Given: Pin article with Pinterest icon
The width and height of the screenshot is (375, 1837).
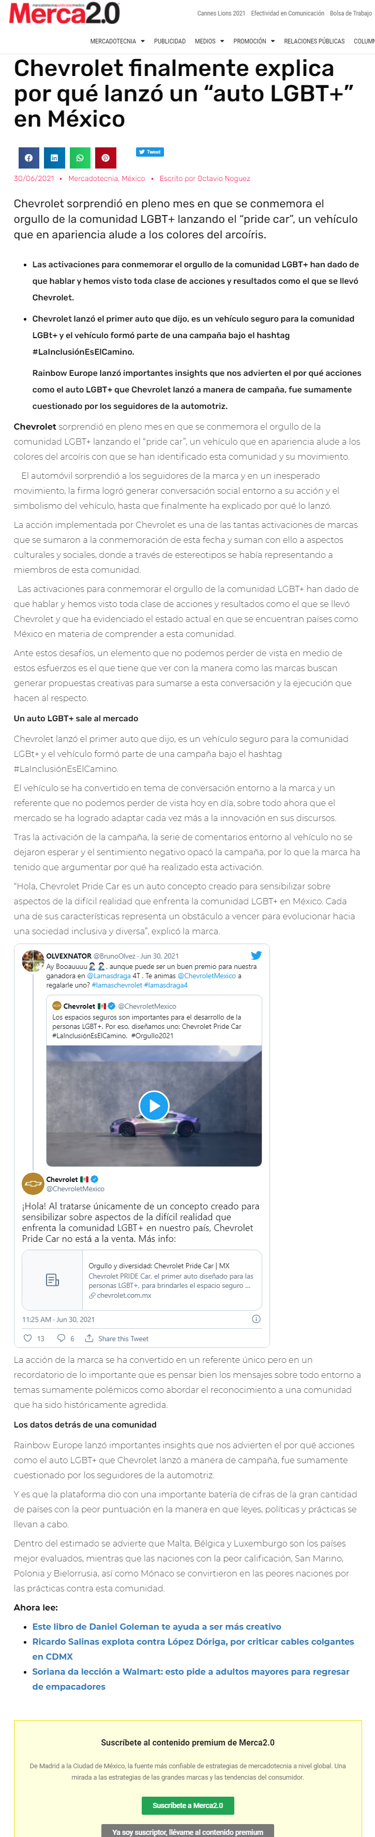Looking at the screenshot, I should [106, 158].
